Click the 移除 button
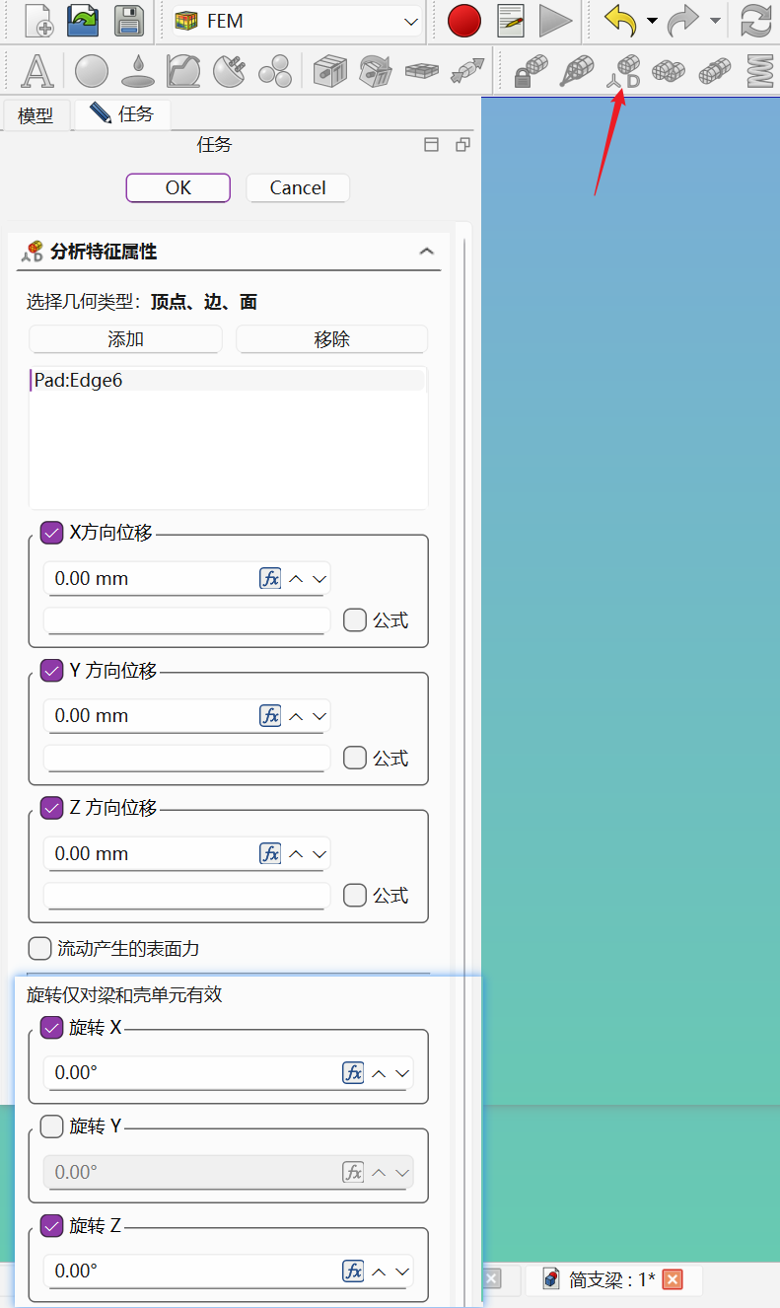The height and width of the screenshot is (1308, 780). pos(331,339)
